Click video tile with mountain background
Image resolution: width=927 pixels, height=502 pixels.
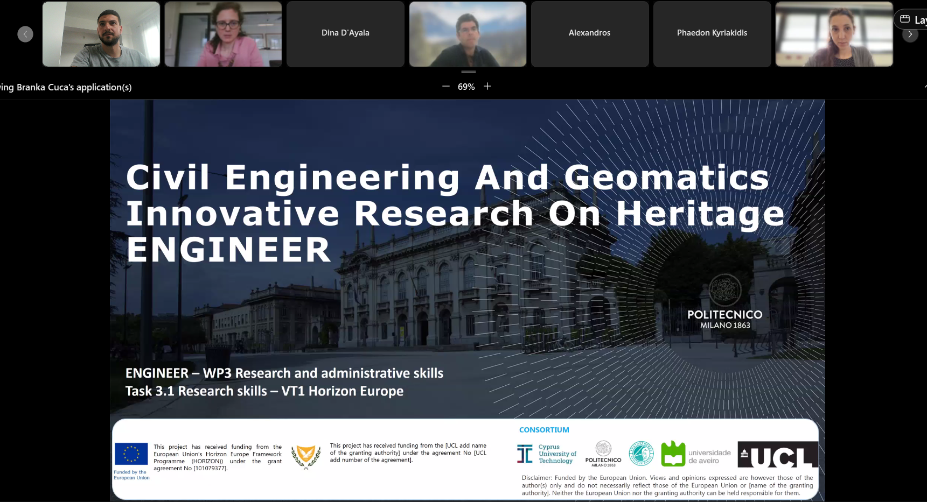point(468,34)
